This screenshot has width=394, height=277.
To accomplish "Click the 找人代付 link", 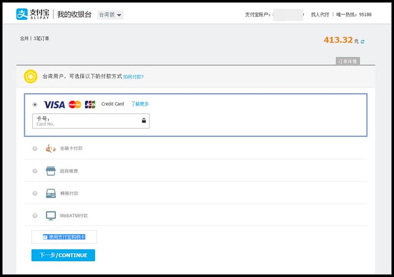I will pos(320,15).
